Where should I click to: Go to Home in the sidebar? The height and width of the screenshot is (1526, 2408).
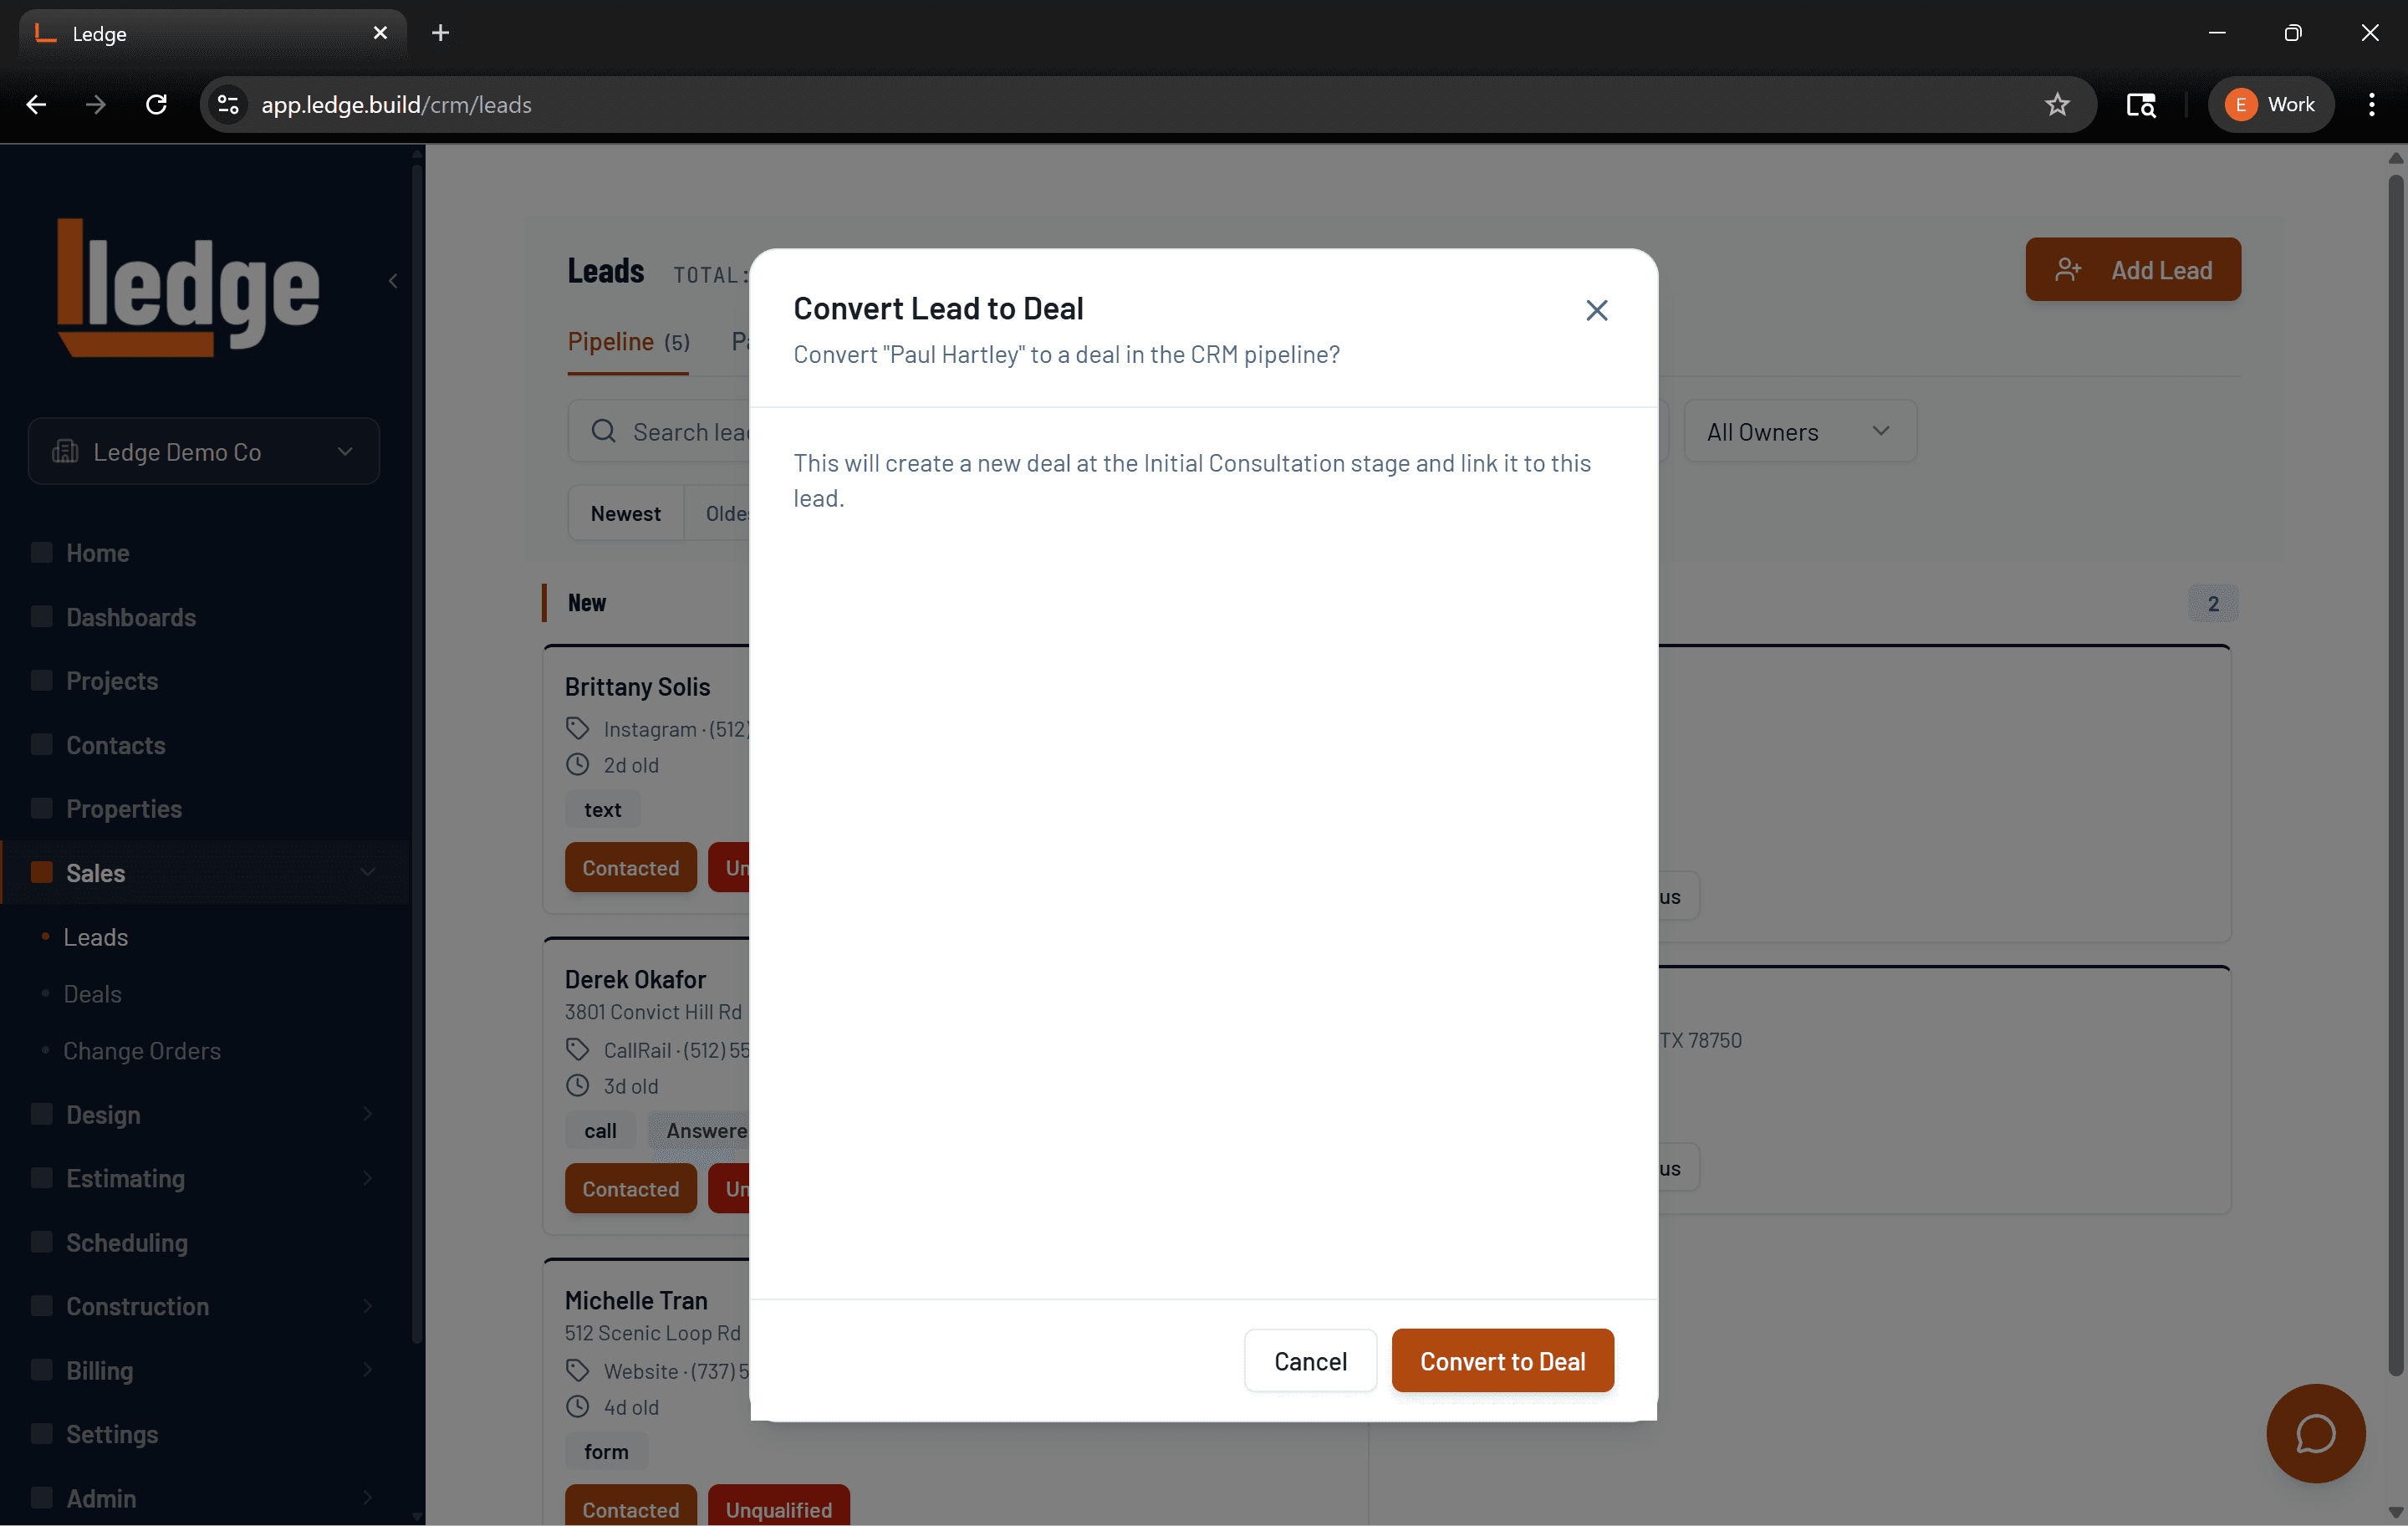(97, 553)
